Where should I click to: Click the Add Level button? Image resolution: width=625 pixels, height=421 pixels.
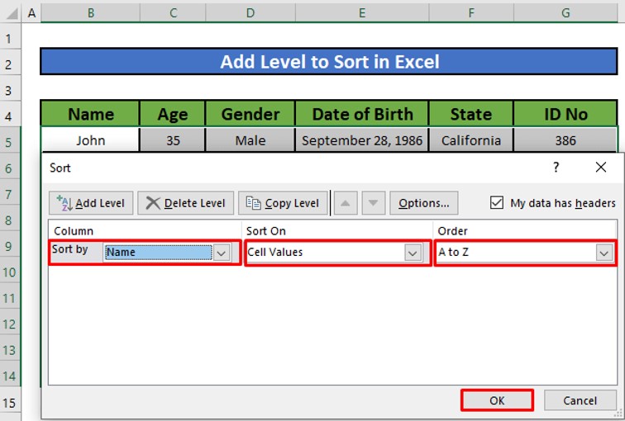pyautogui.click(x=91, y=203)
